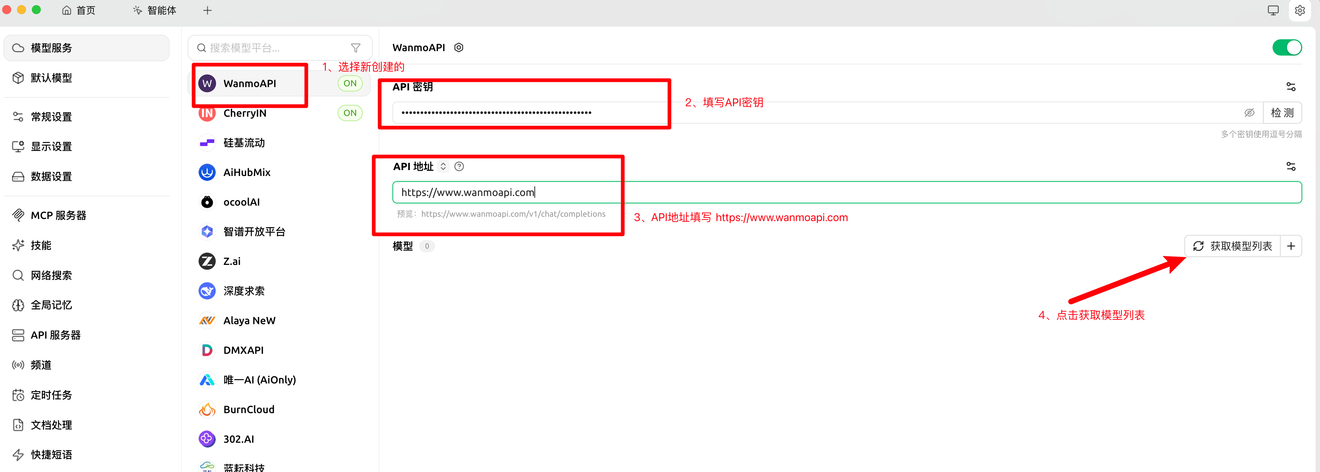Go to 常规设置

click(x=86, y=117)
